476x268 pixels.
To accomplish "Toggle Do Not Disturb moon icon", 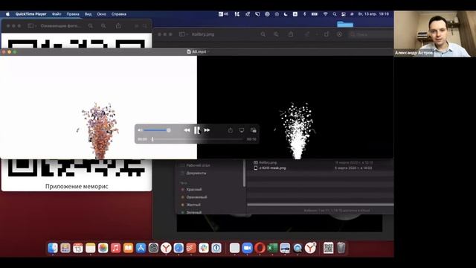I will 286,14.
